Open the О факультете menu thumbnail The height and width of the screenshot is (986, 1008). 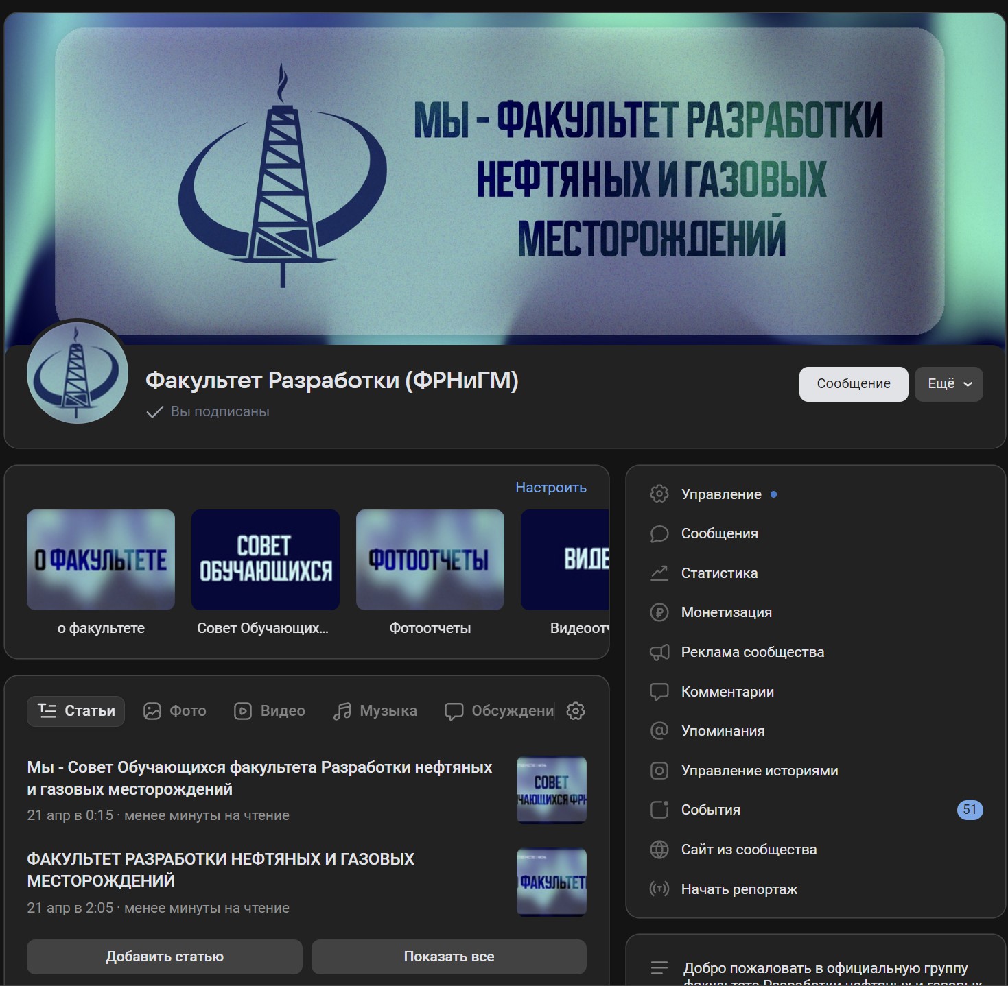pyautogui.click(x=101, y=560)
